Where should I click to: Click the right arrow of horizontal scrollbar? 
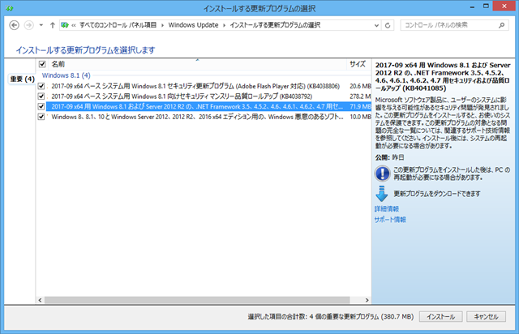367,300
